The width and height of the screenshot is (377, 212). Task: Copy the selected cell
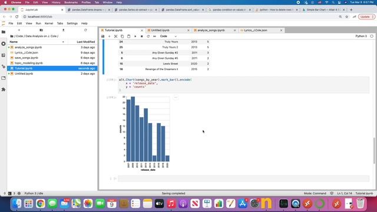(122, 37)
